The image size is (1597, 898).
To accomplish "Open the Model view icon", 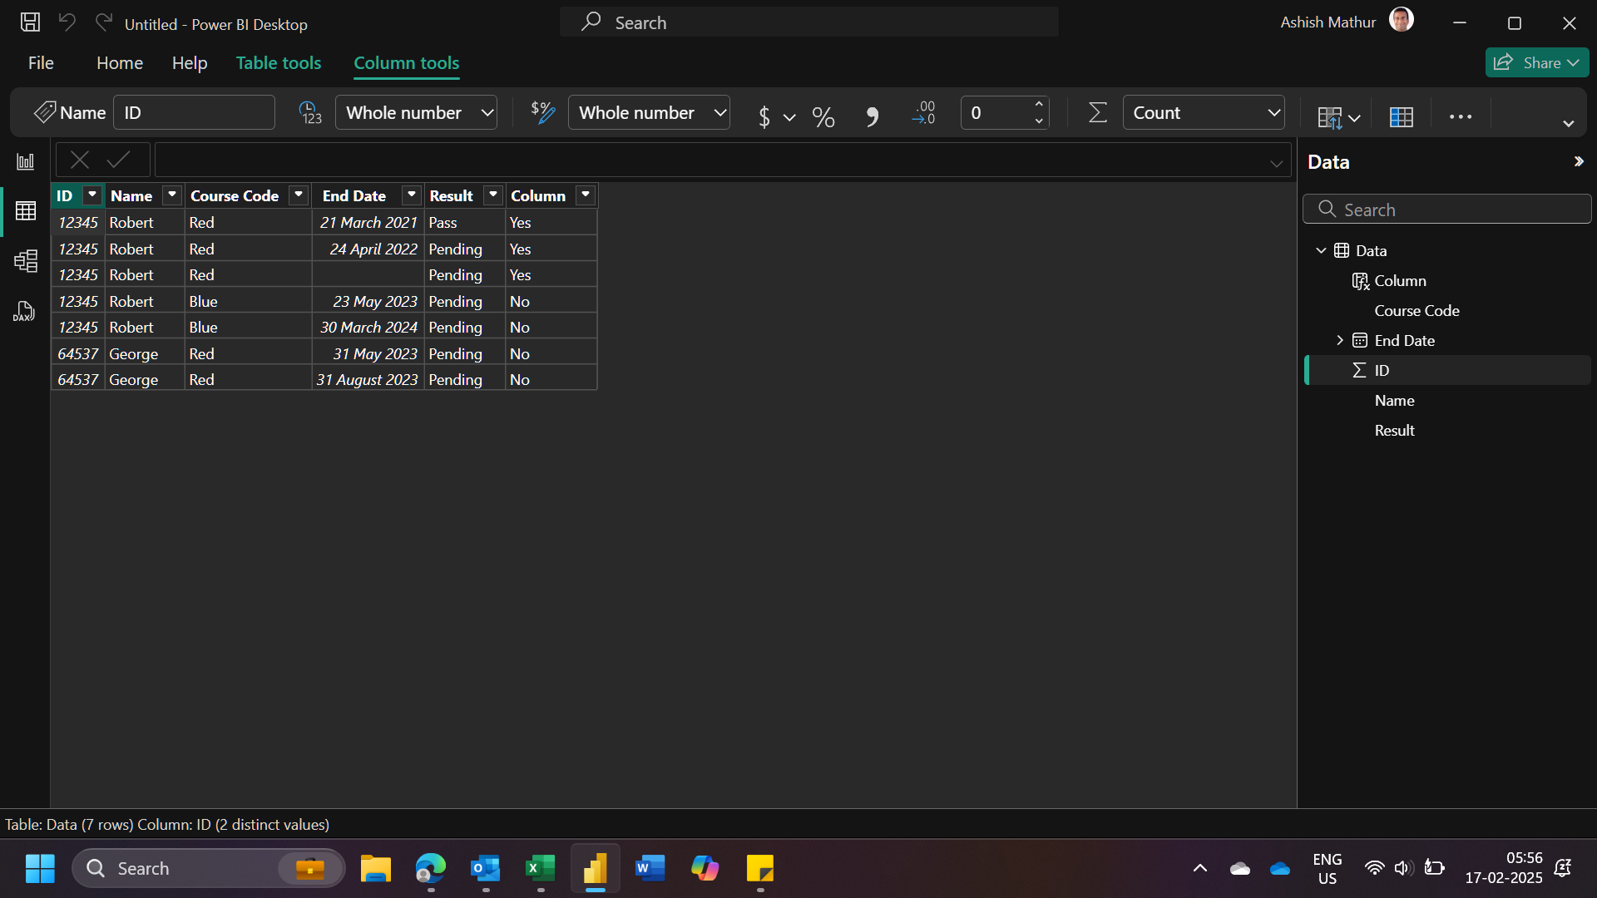I will pyautogui.click(x=26, y=261).
